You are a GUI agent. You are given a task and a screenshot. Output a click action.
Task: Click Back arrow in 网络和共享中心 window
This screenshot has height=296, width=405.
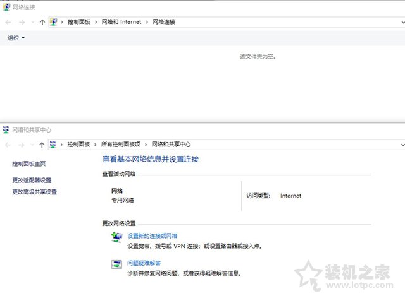pyautogui.click(x=8, y=145)
